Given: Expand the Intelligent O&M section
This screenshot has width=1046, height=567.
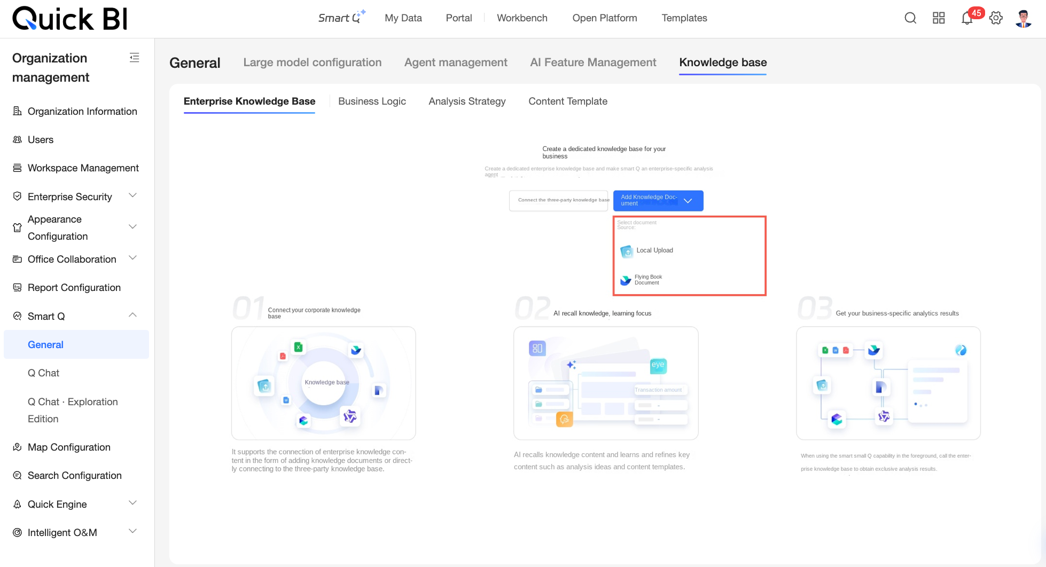Looking at the screenshot, I should coord(133,531).
